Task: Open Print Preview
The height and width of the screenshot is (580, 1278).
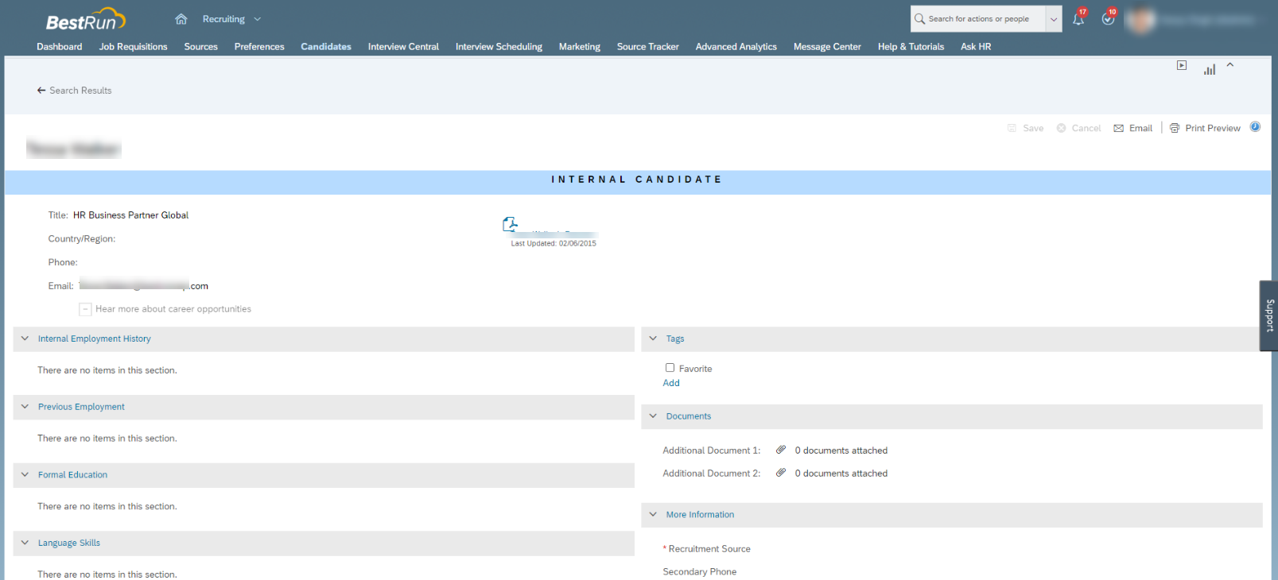Action: coord(1205,128)
